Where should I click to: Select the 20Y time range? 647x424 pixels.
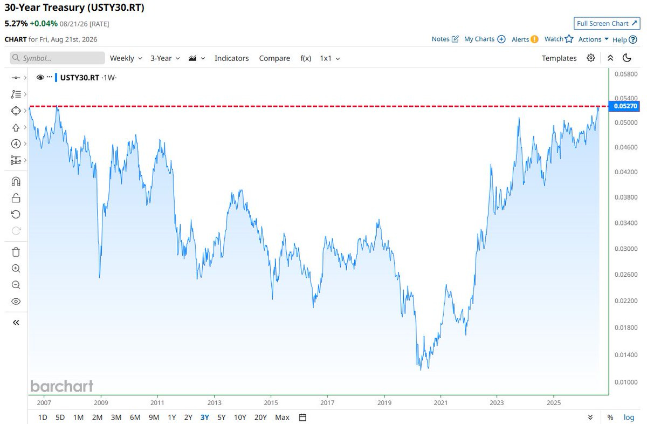[x=260, y=417]
